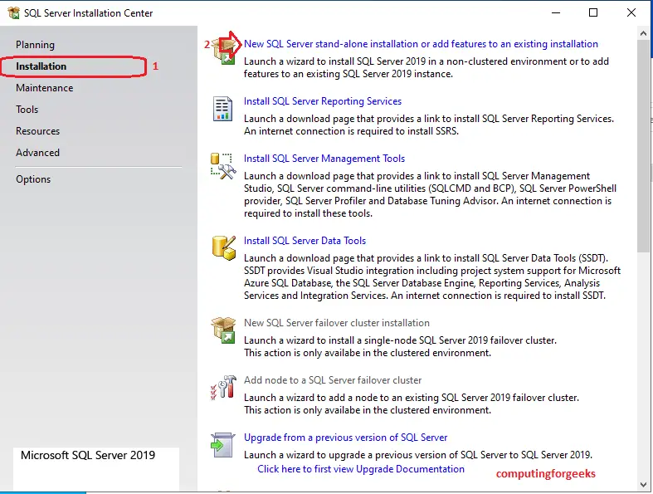
Task: Click the Reporting Services document icon
Action: [x=222, y=109]
